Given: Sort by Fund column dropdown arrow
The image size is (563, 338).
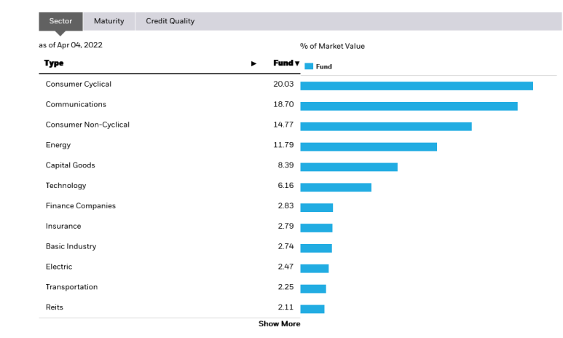Looking at the screenshot, I should tap(297, 63).
